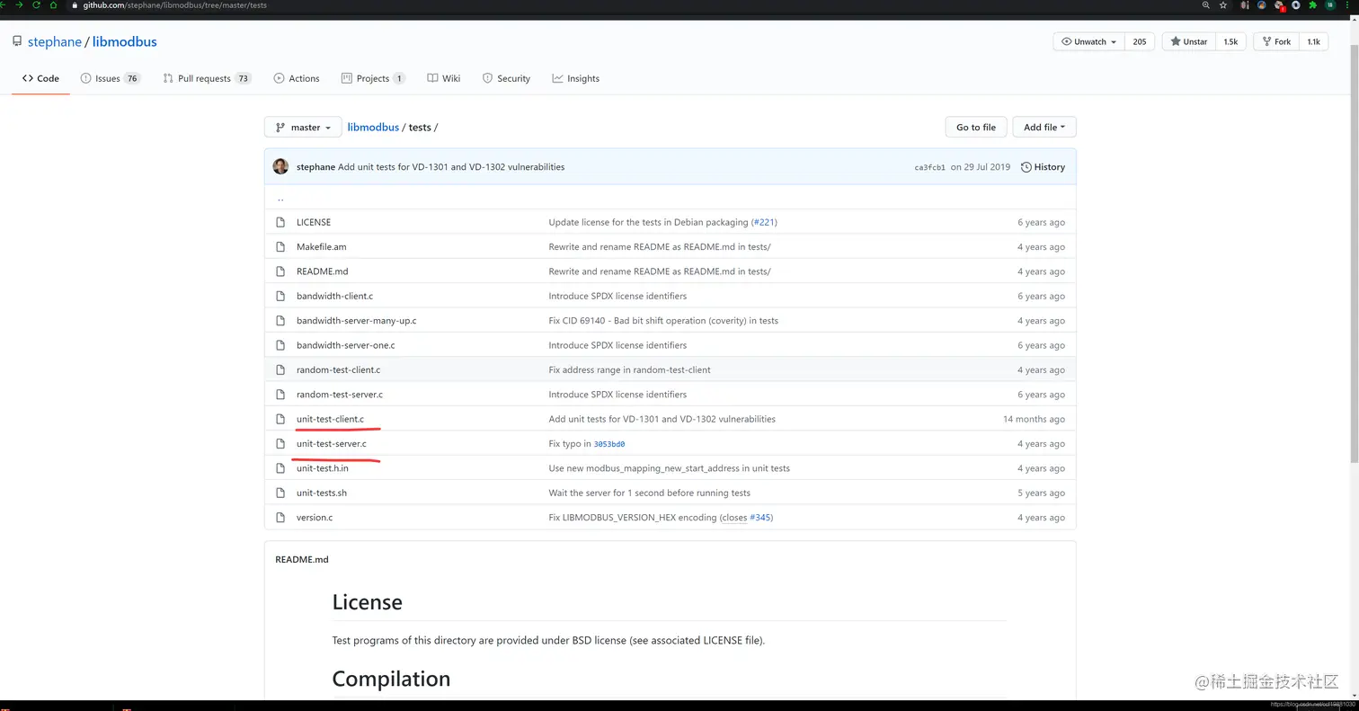Screen dimensions: 1359x711
Task: Click the Fork button
Action: pyautogui.click(x=1276, y=41)
